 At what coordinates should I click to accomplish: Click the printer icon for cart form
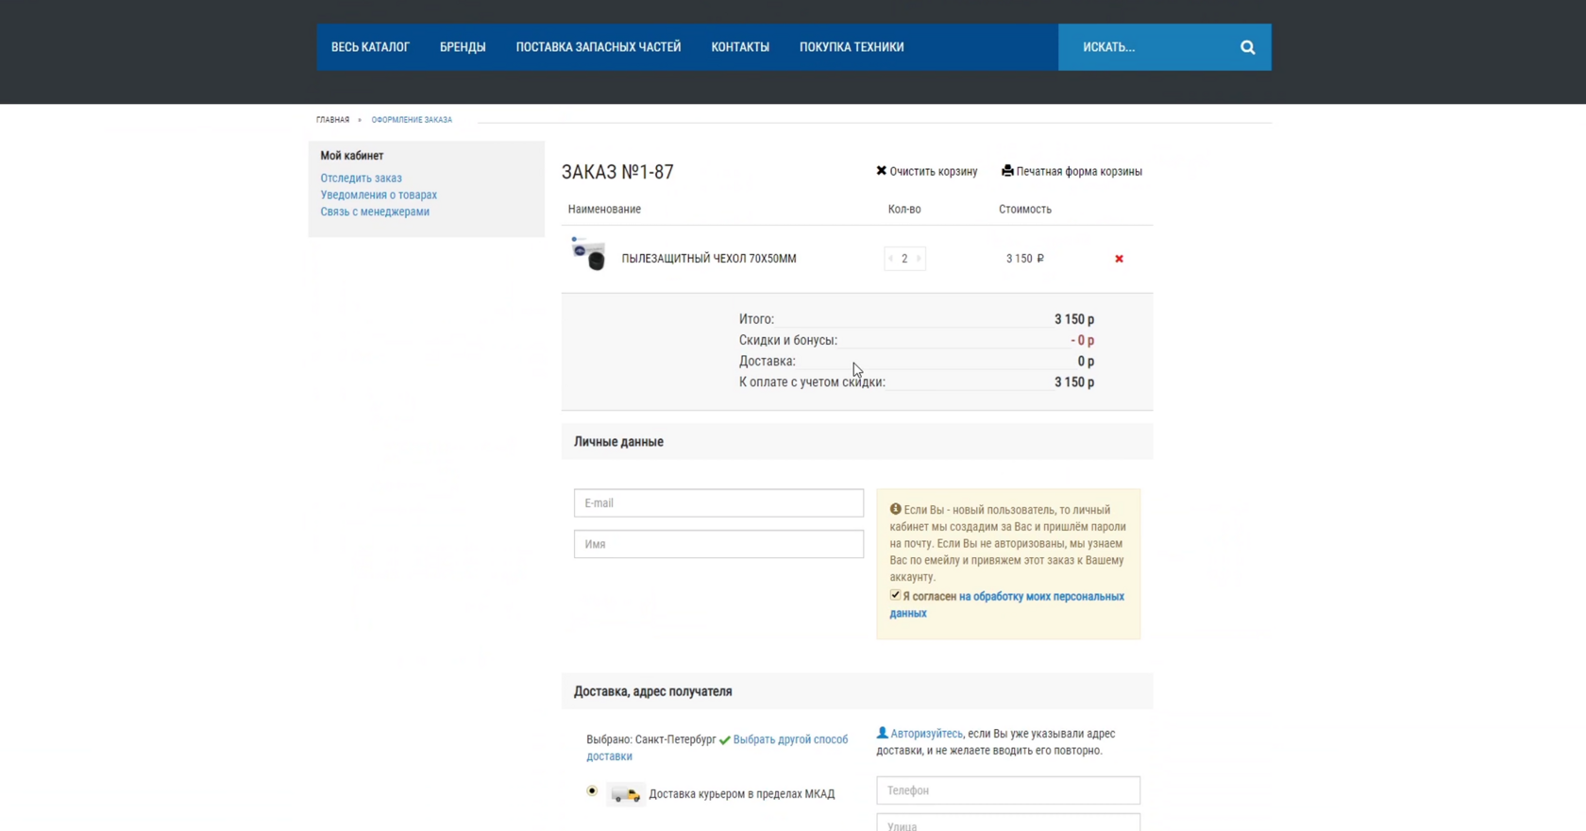[x=1007, y=171]
